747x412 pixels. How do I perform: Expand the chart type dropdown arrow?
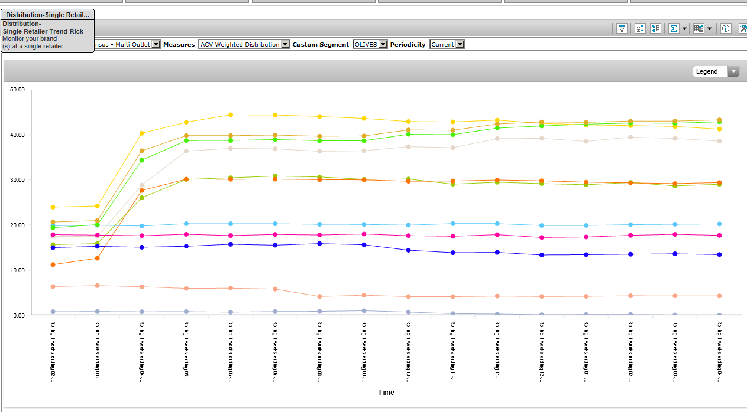(710, 28)
